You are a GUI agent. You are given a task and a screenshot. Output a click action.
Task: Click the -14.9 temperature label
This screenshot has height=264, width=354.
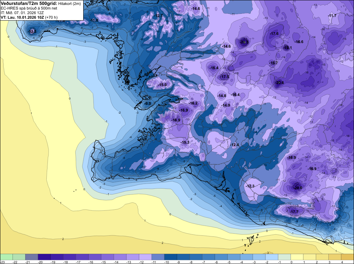pyautogui.click(x=225, y=105)
